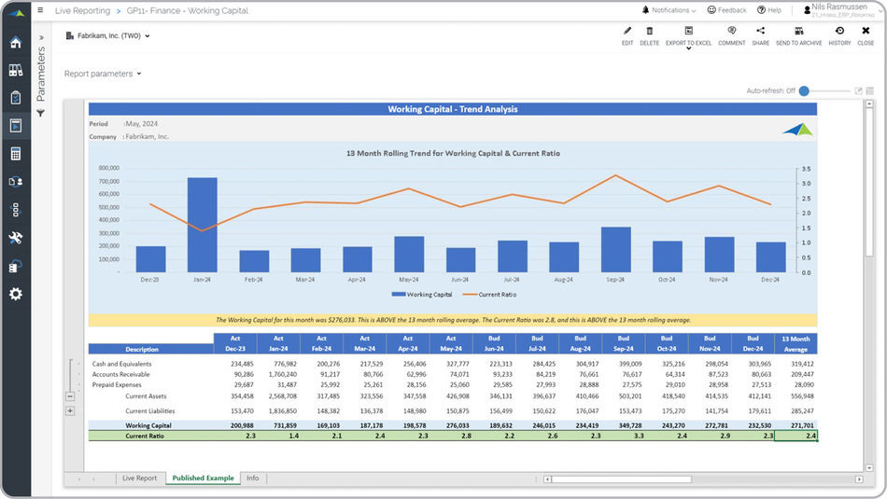This screenshot has width=887, height=499.
Task: Switch to the Live Report tab
Action: coord(139,478)
